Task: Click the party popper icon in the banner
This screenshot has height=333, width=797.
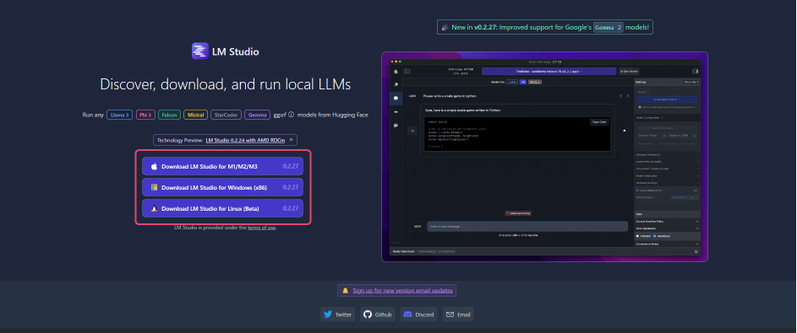Action: click(445, 27)
